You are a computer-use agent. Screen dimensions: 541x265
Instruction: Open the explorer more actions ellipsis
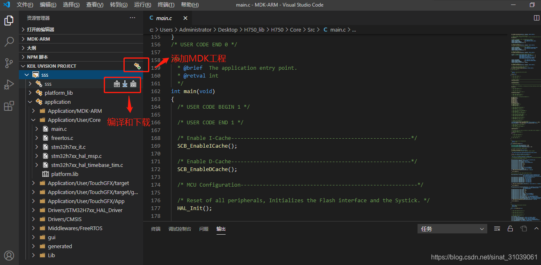132,18
